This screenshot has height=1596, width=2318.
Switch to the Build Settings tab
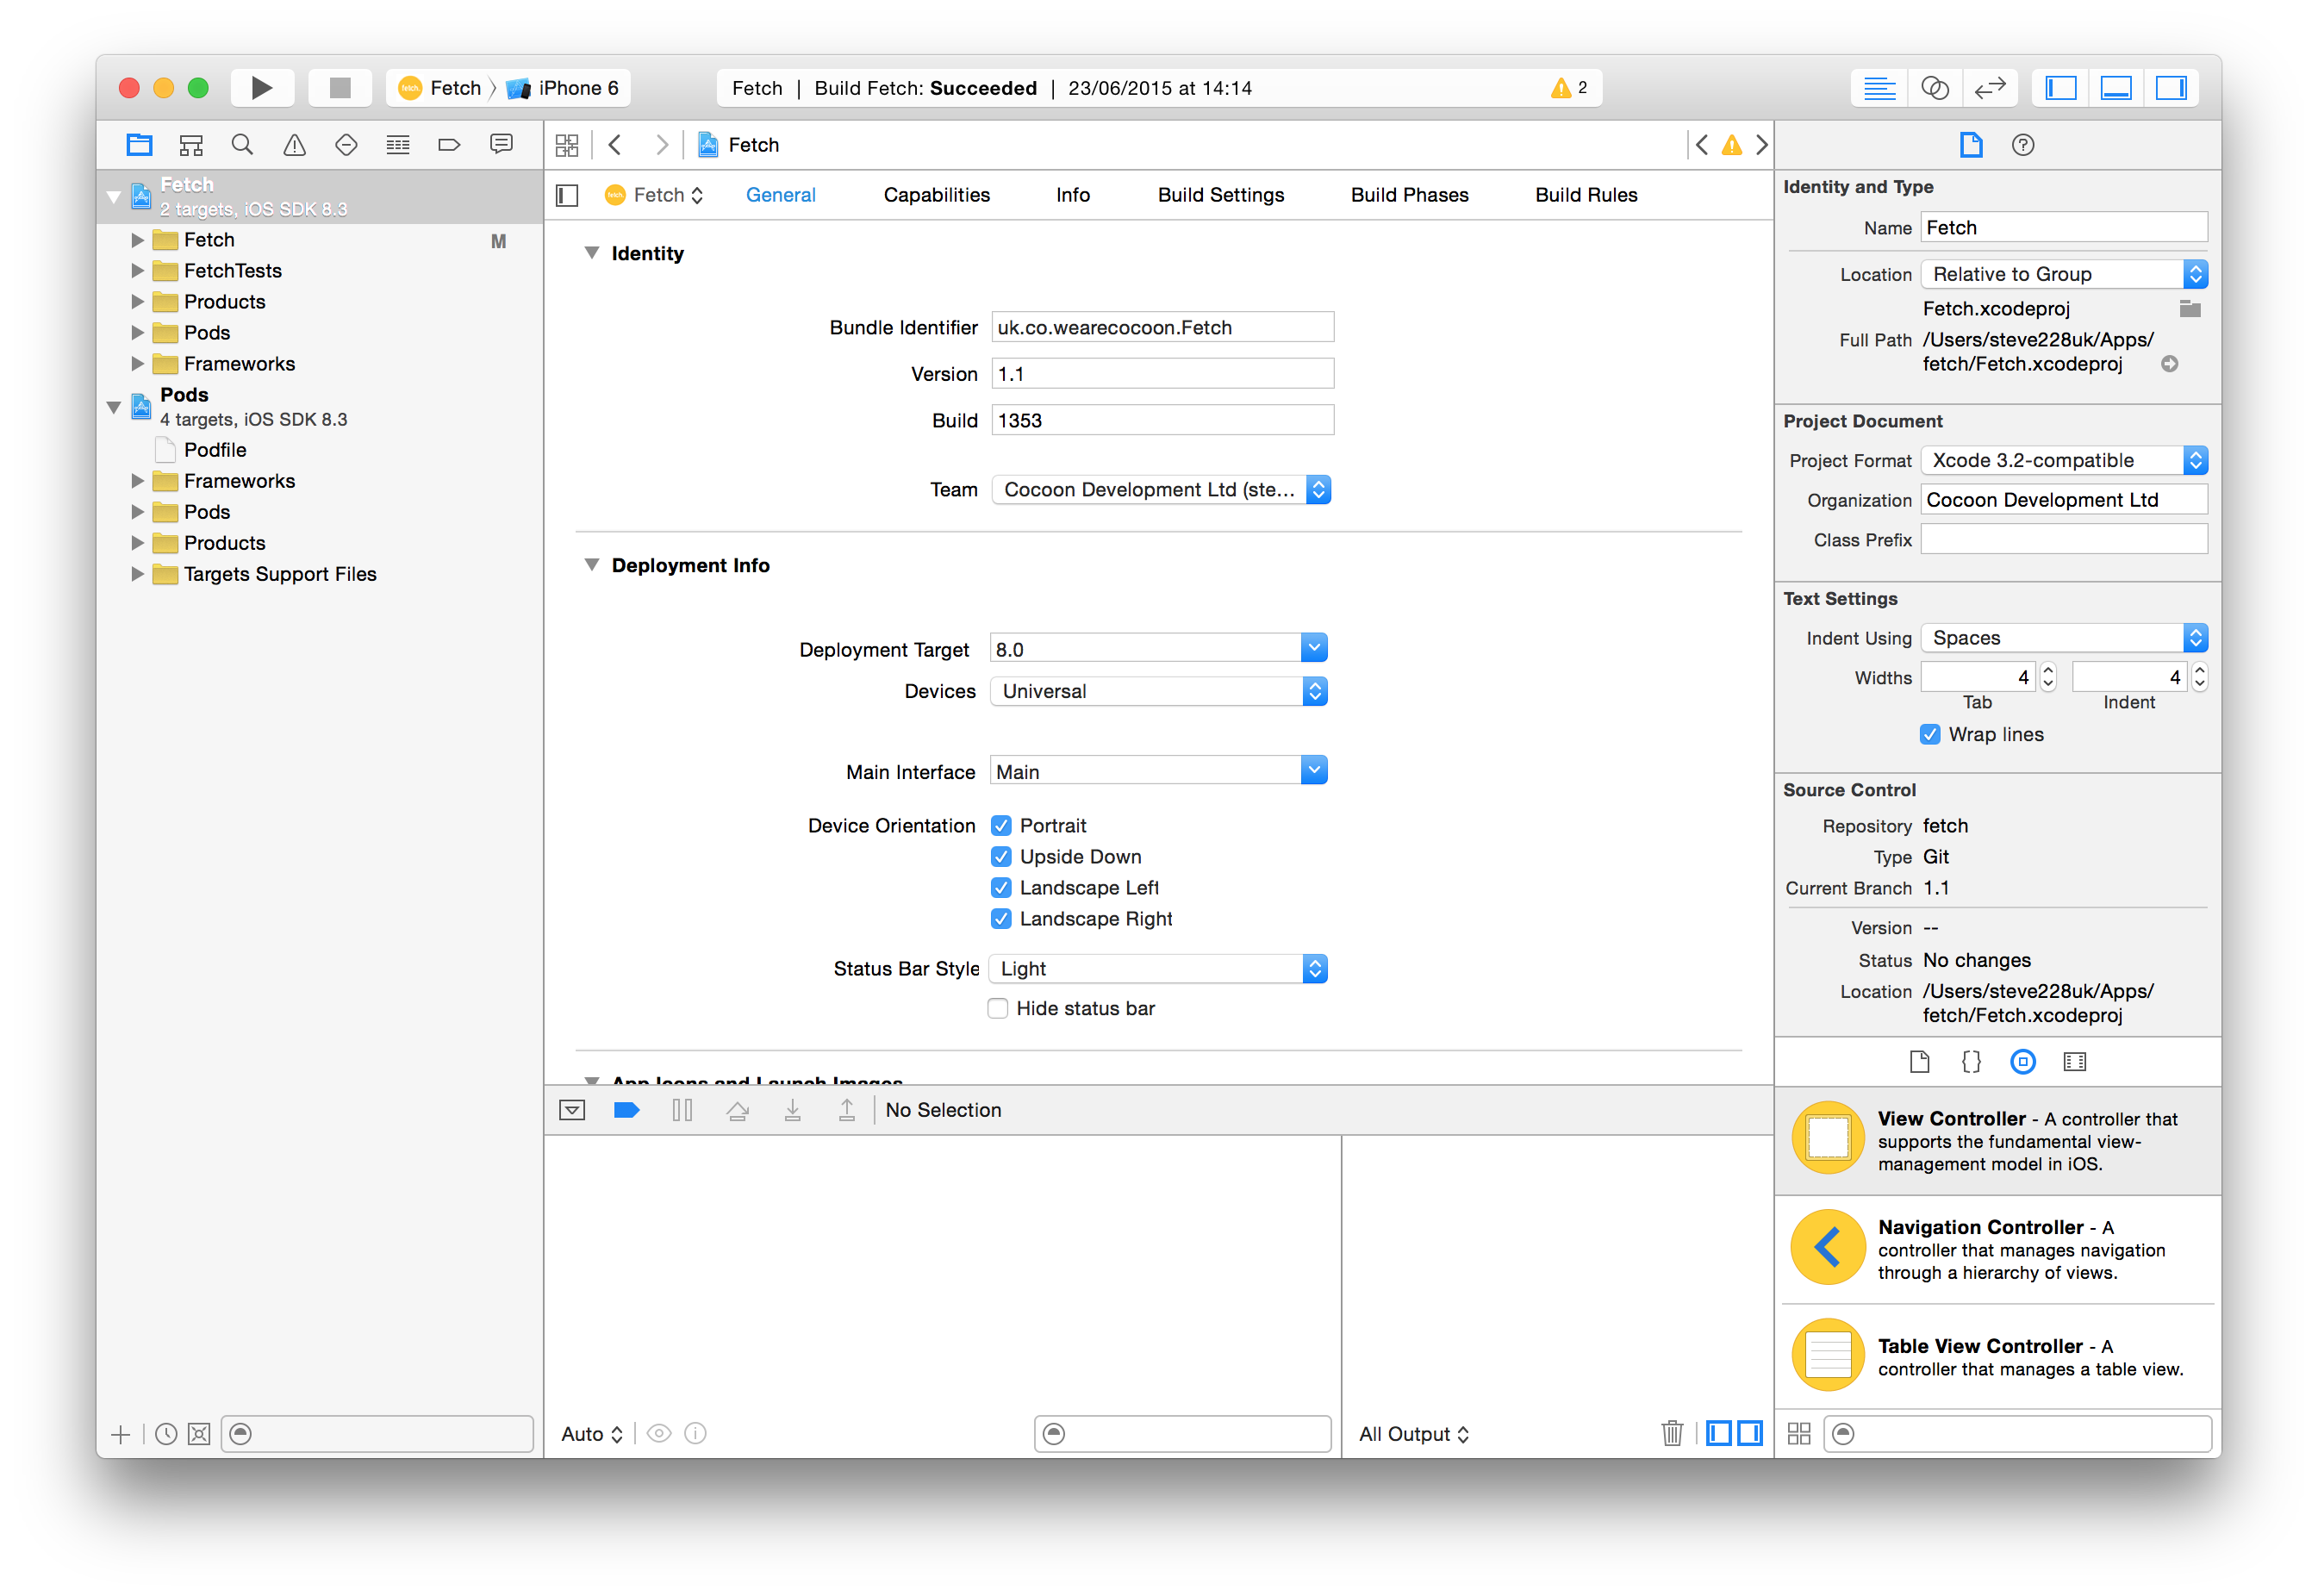tap(1220, 195)
